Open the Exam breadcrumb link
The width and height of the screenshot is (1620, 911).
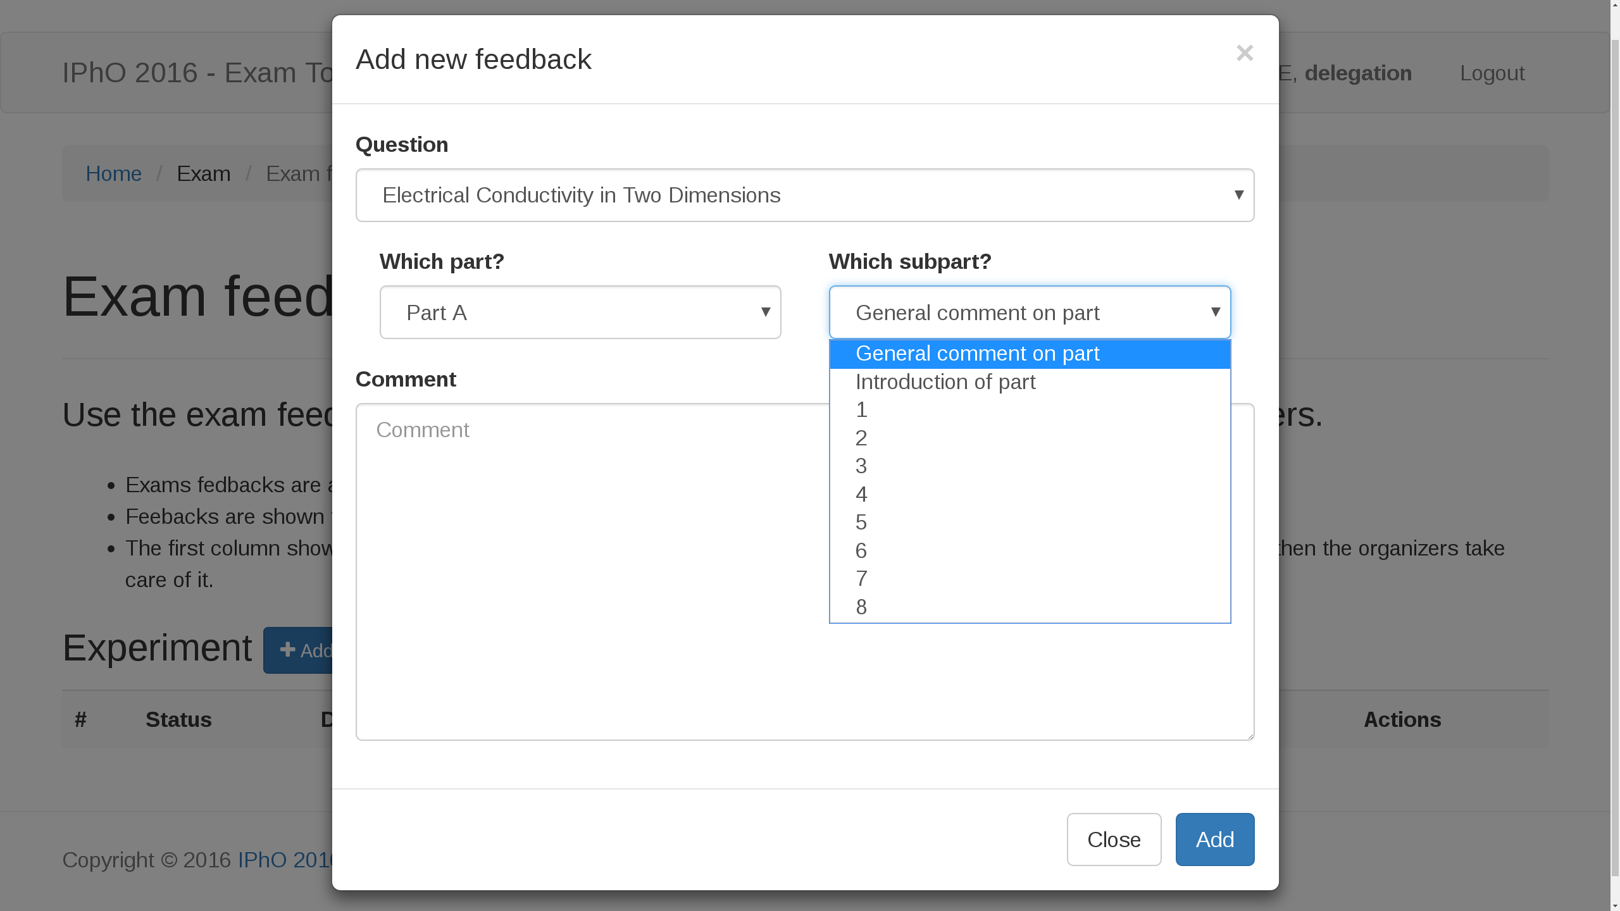pyautogui.click(x=204, y=173)
